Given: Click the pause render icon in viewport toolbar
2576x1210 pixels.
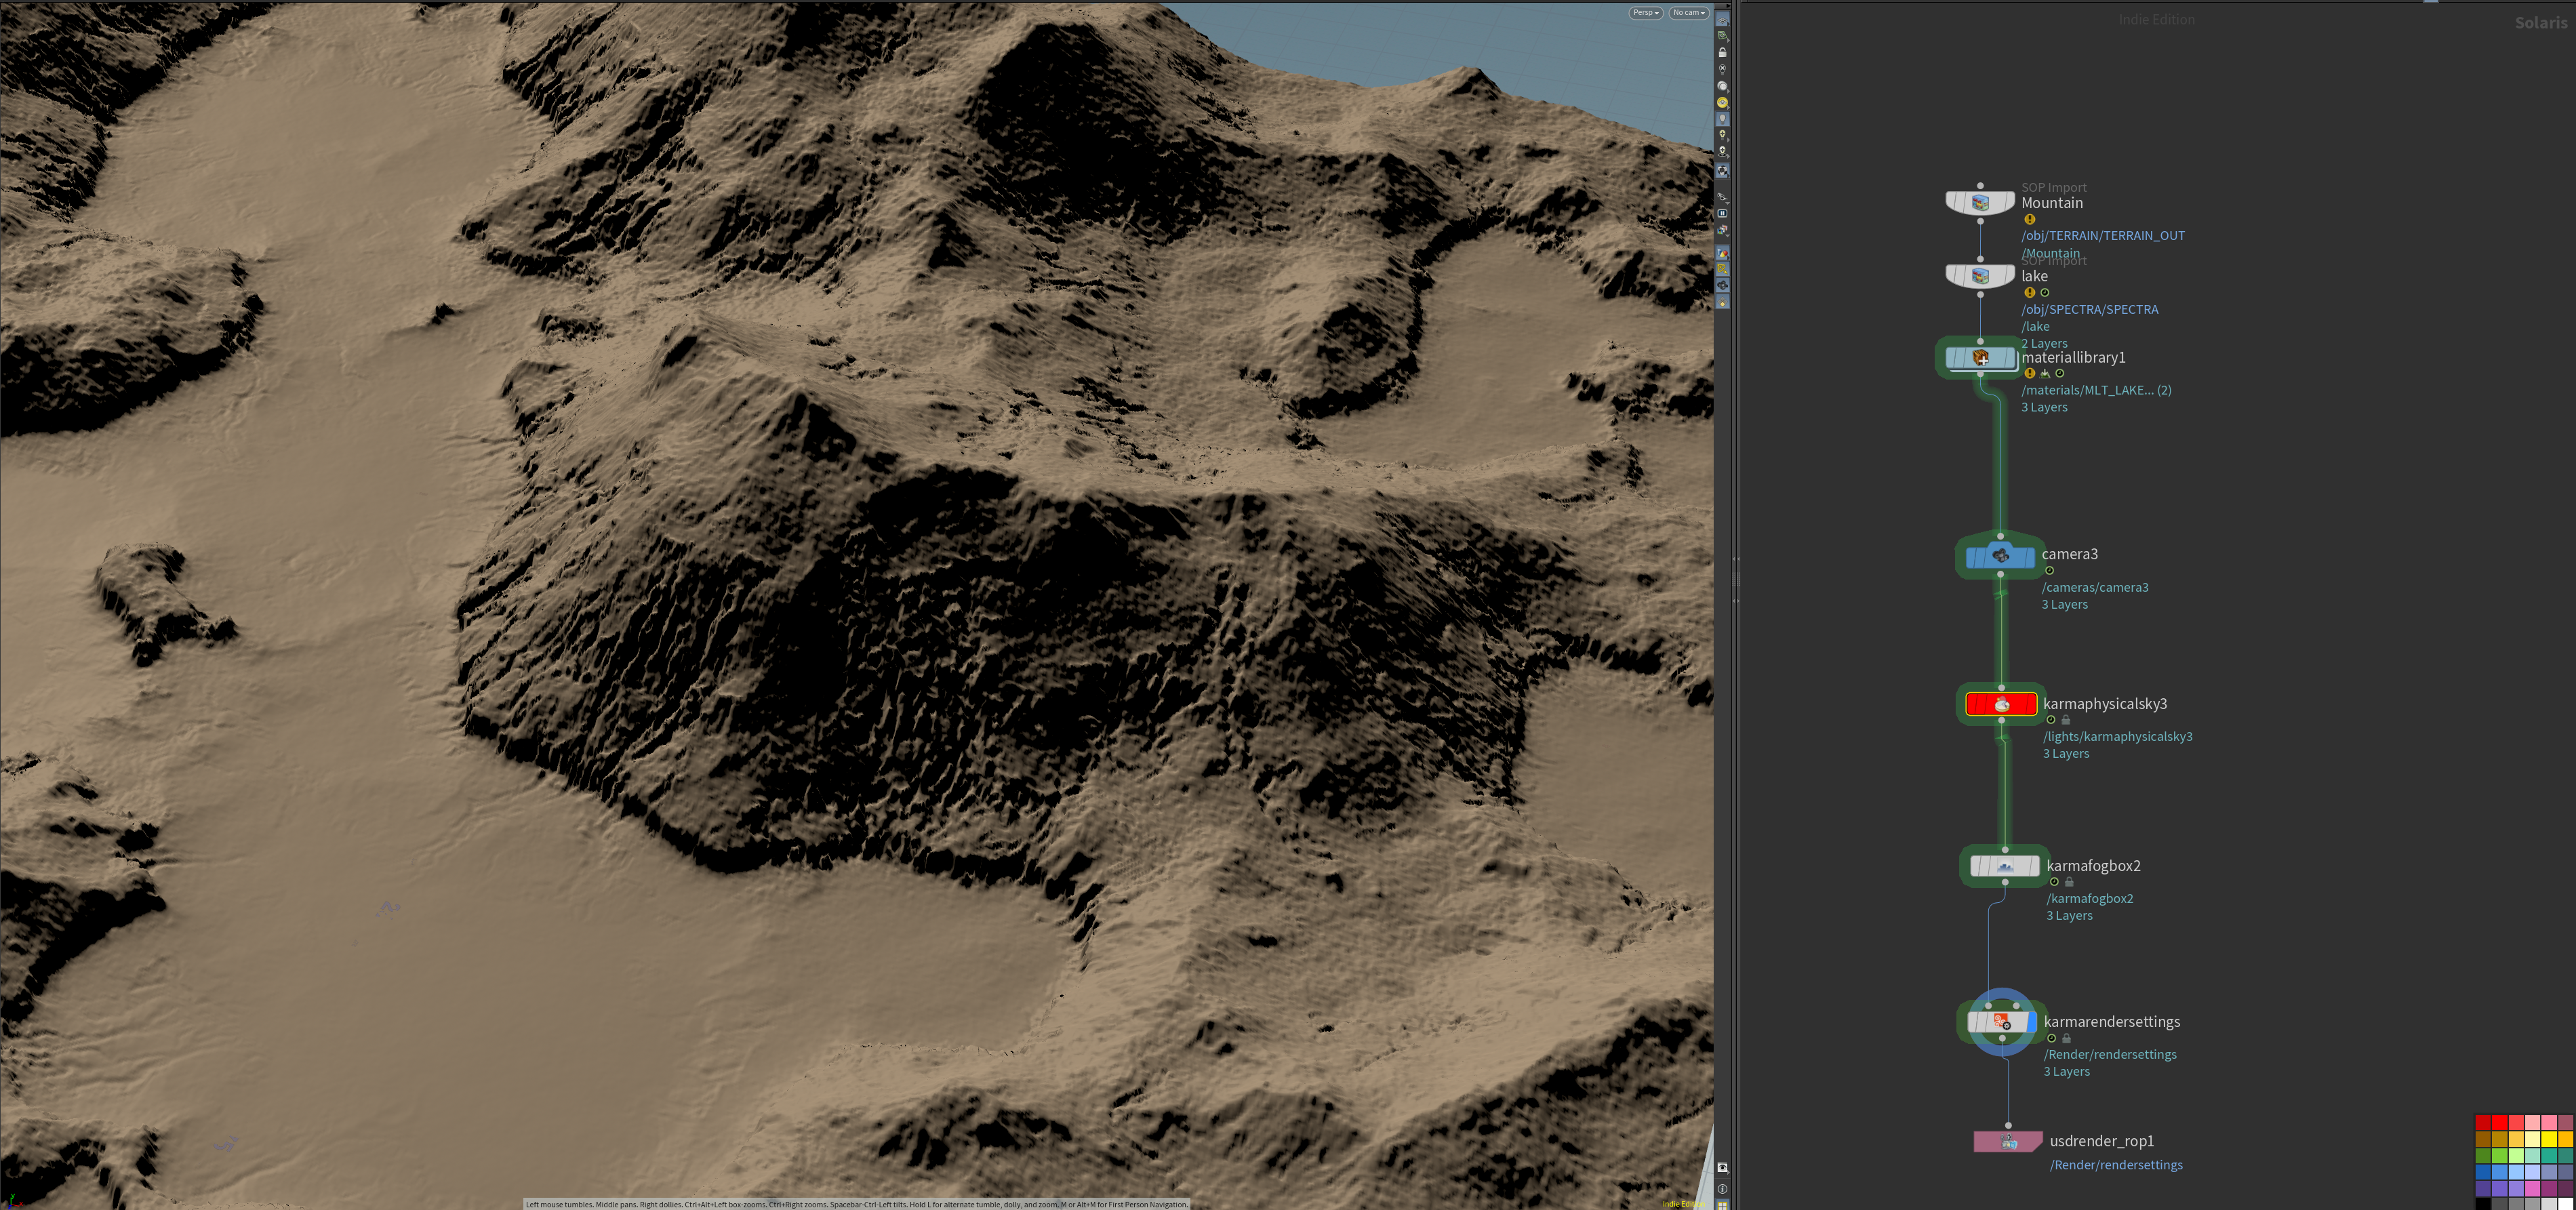Looking at the screenshot, I should (x=1722, y=213).
